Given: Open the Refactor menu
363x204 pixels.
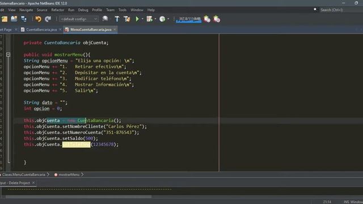Looking at the screenshot, I should pyautogui.click(x=58, y=10).
